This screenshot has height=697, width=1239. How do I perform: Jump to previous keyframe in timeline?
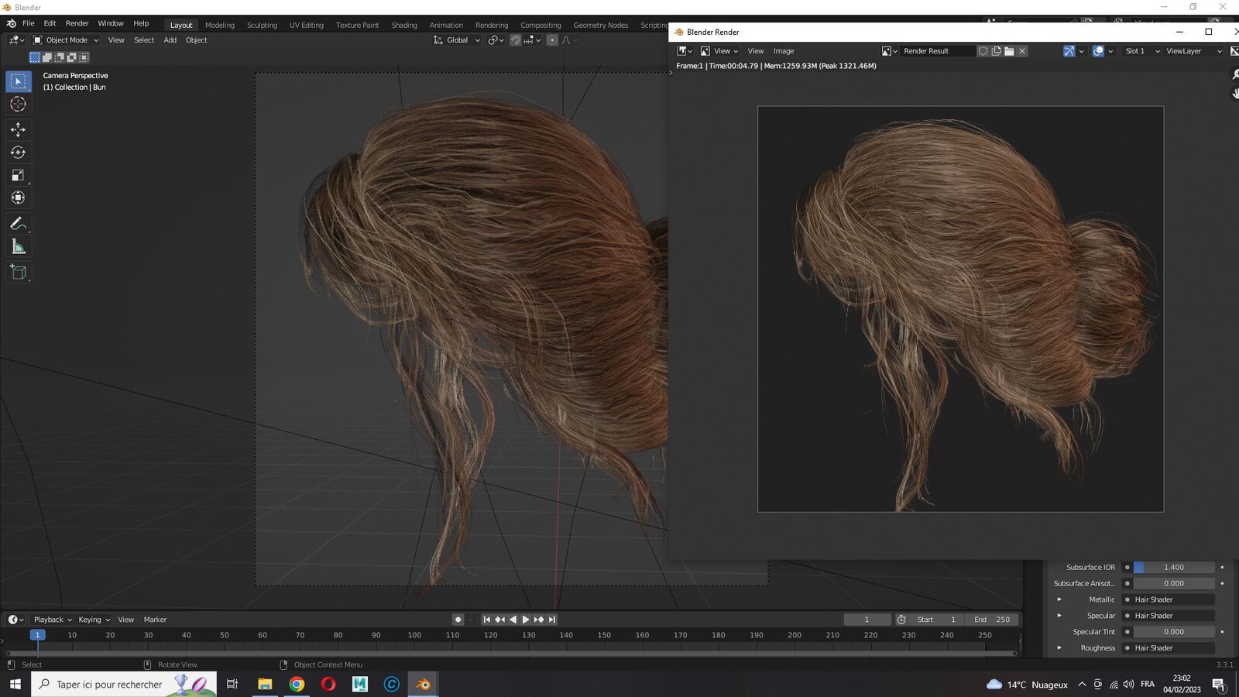(499, 620)
